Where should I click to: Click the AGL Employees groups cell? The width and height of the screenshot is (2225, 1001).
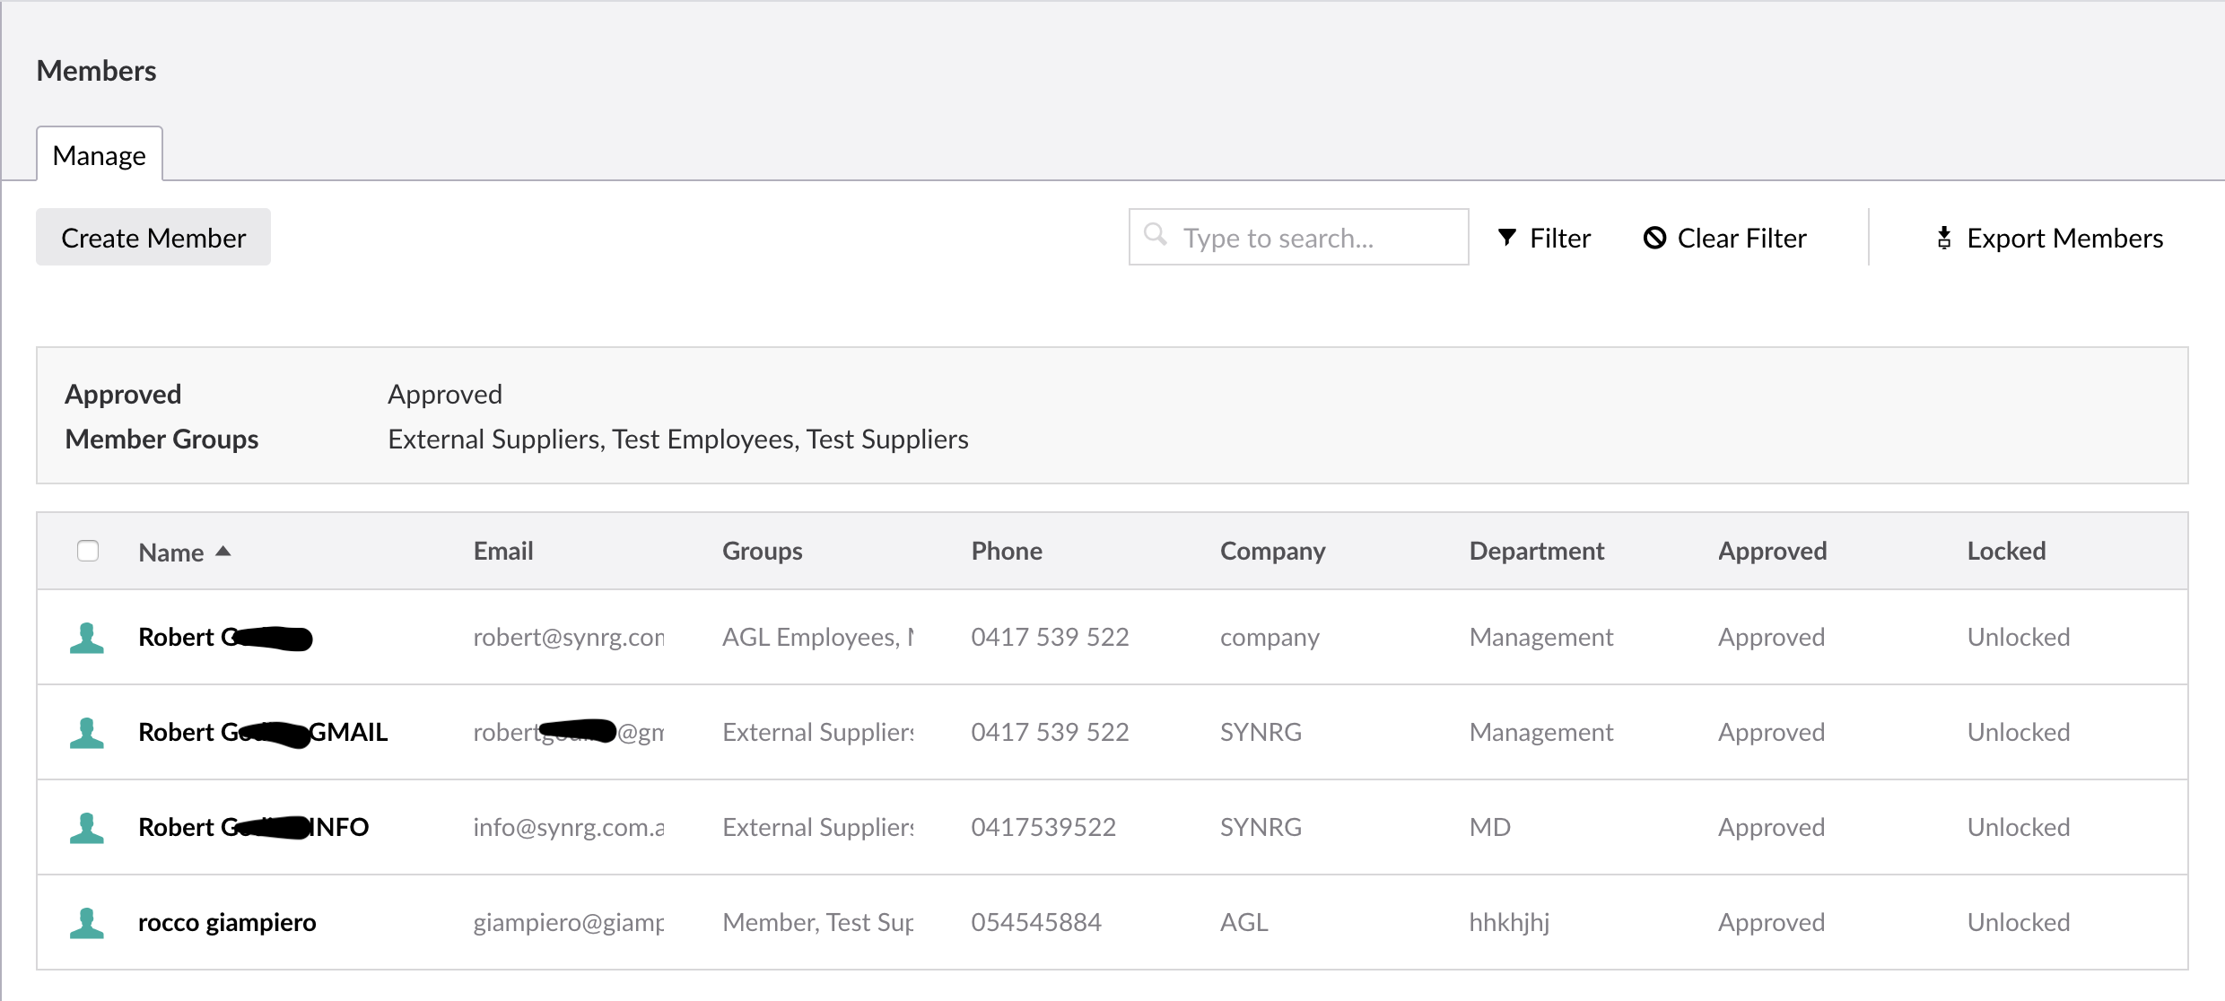coord(818,637)
